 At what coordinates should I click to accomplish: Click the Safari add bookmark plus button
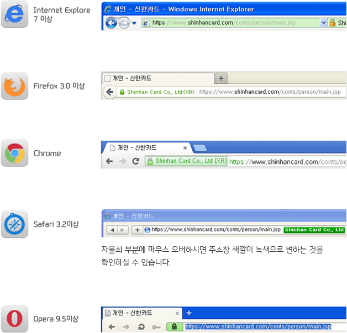pyautogui.click(x=137, y=230)
